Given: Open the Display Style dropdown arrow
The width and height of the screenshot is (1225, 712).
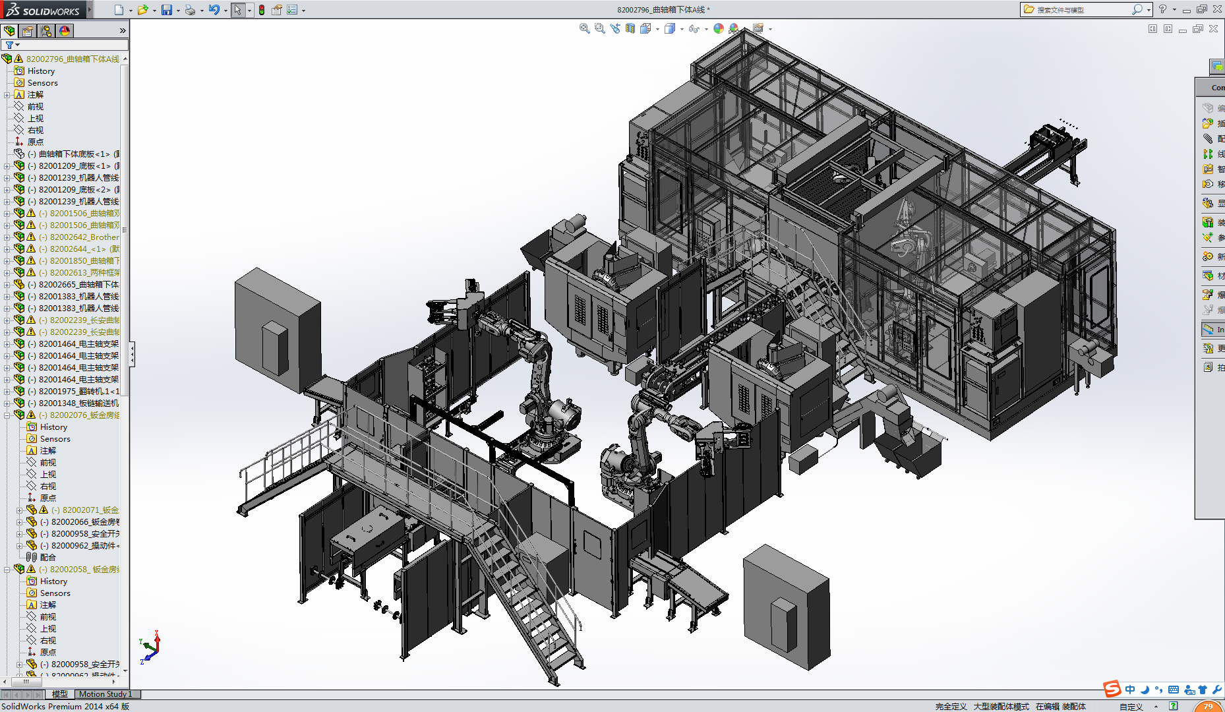Looking at the screenshot, I should coord(682,29).
